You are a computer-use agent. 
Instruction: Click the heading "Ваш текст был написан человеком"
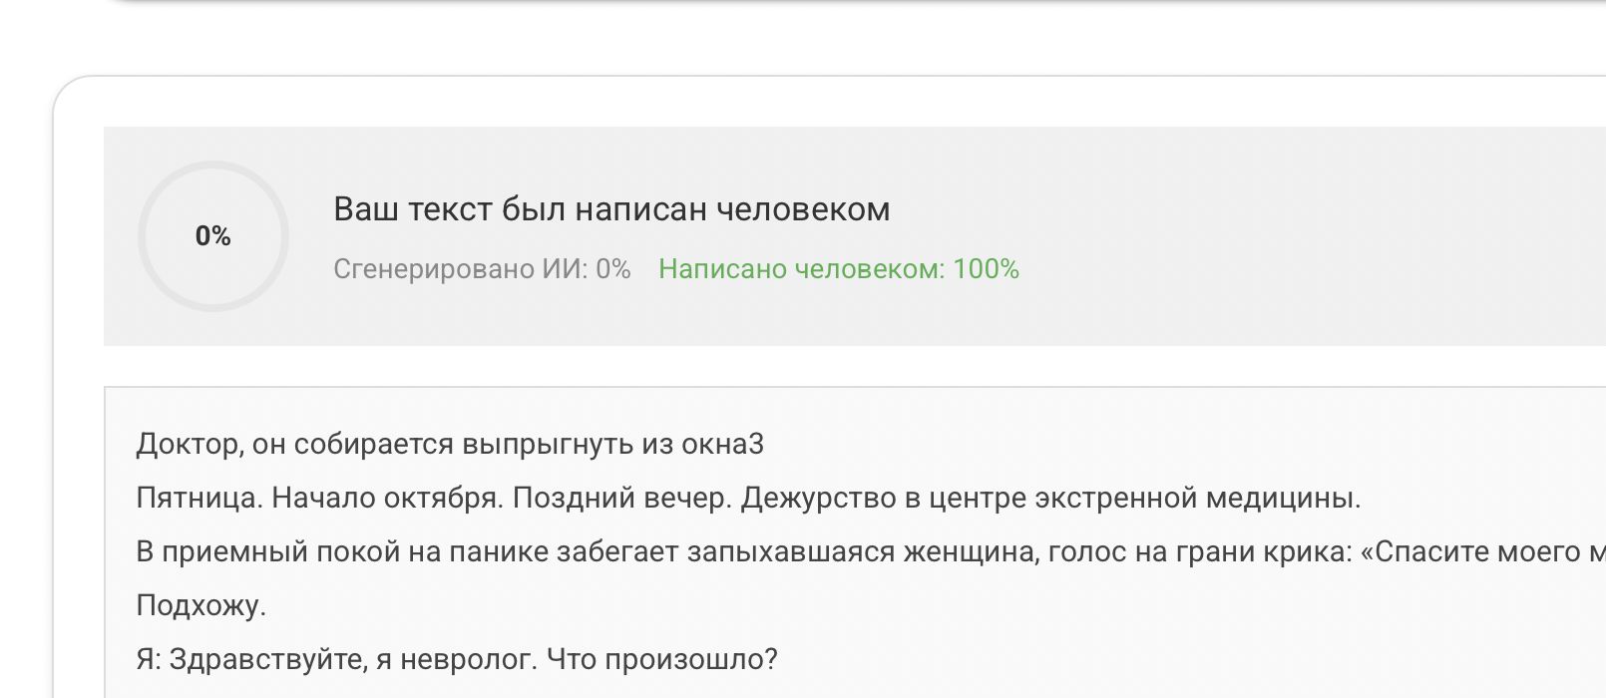[x=610, y=209]
